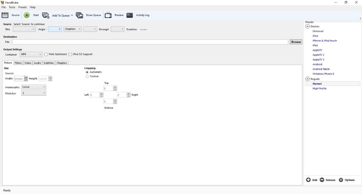This screenshot has width=362, height=194.
Task: Click the green Start play icon
Action: (x=27, y=15)
